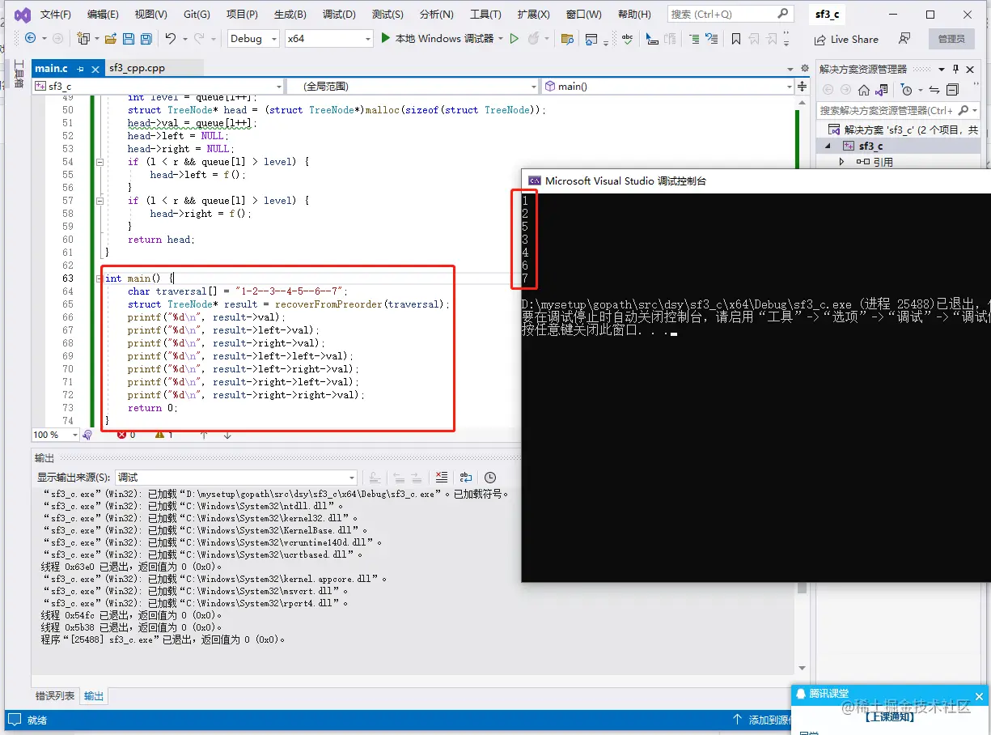
Task: Open the Debug configuration dropdown
Action: pyautogui.click(x=252, y=38)
